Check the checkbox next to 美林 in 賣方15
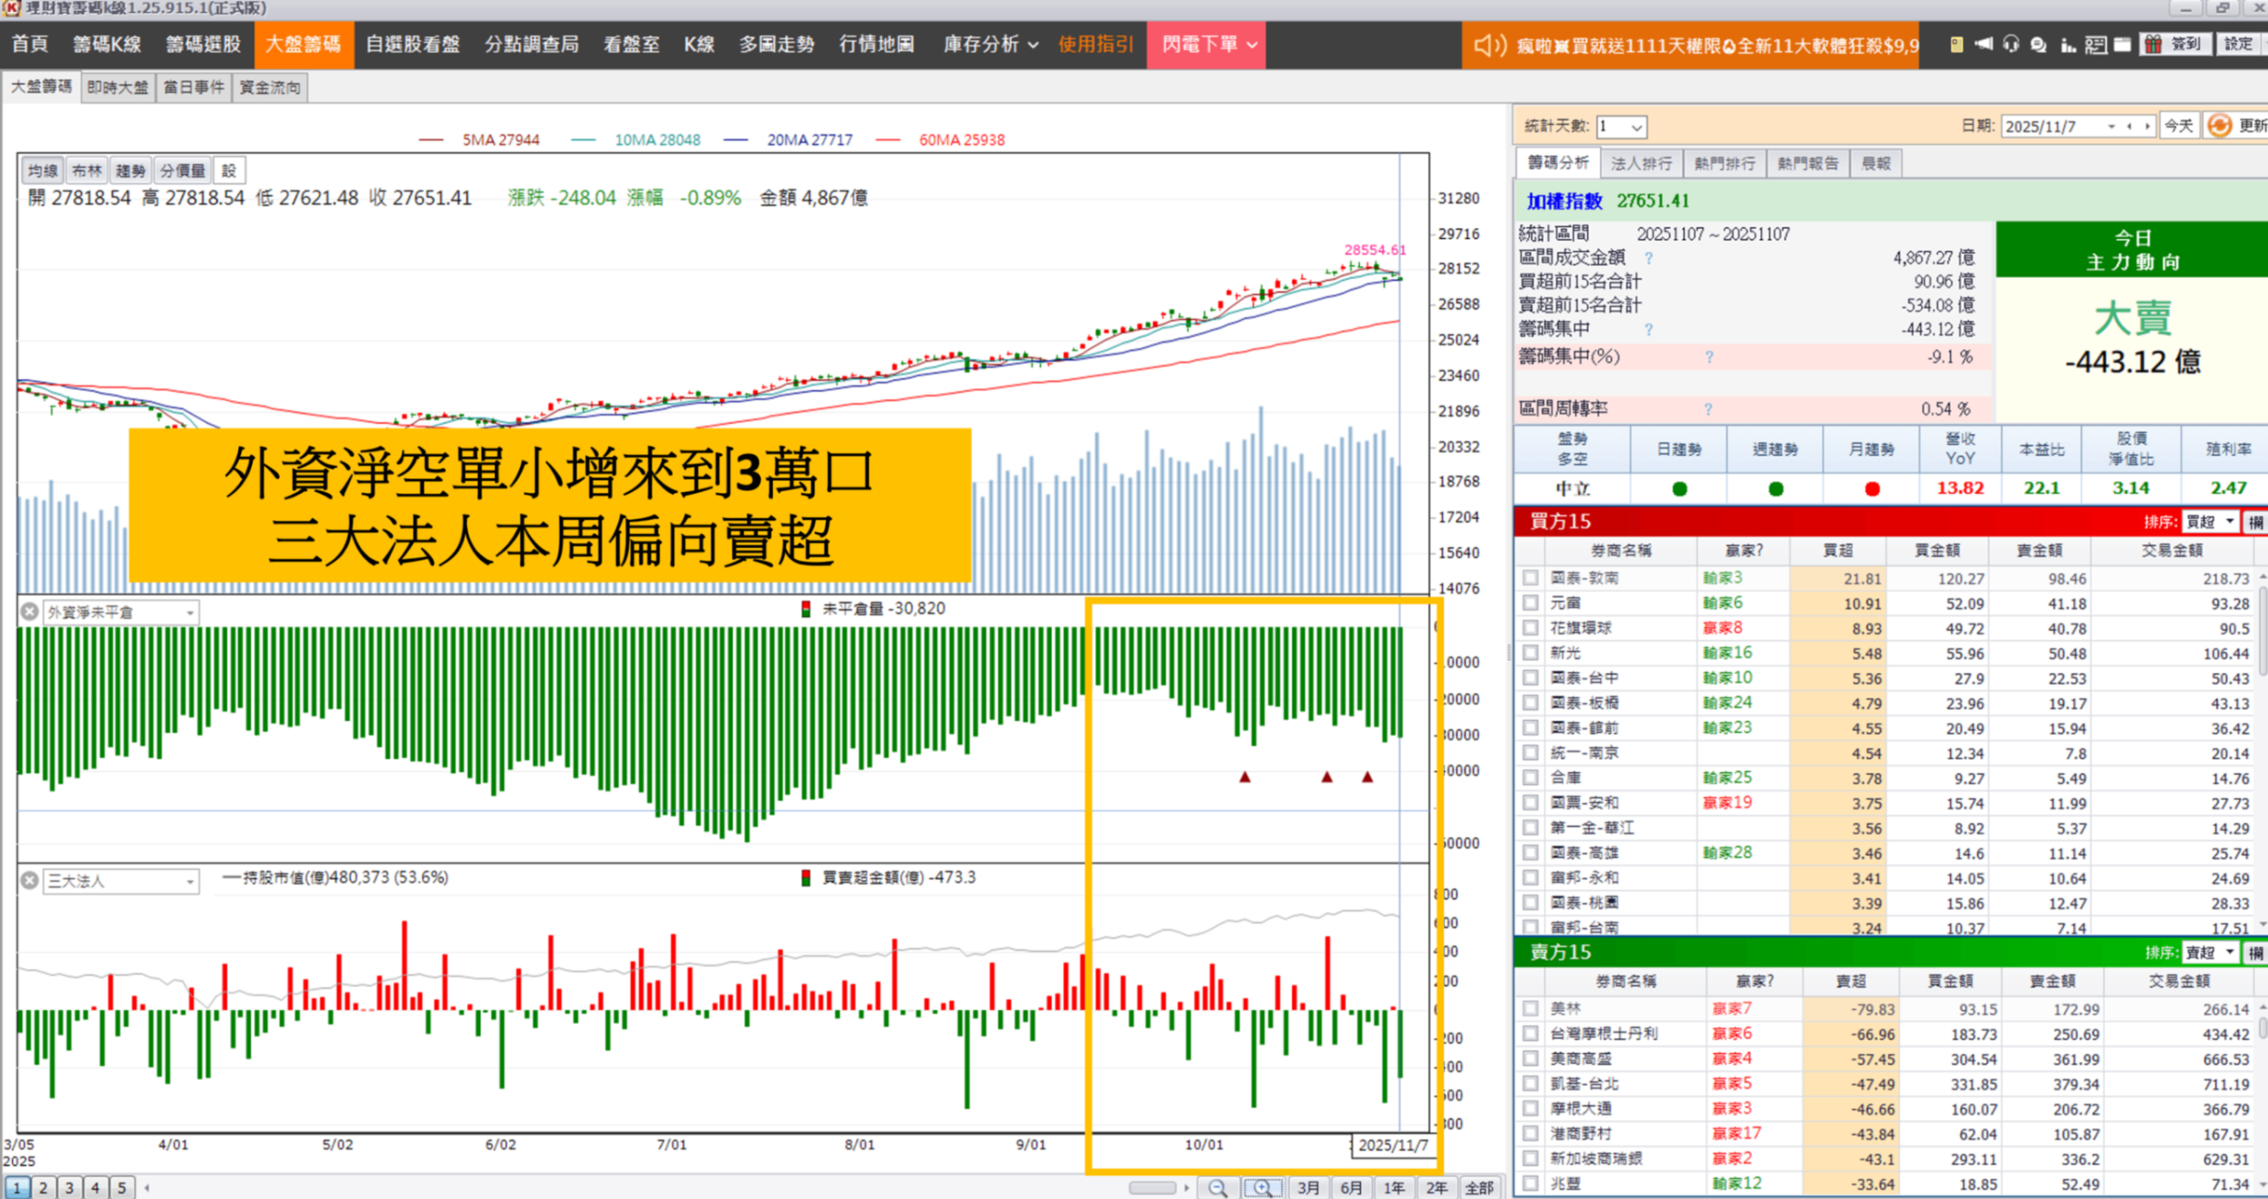The width and height of the screenshot is (2268, 1199). click(1532, 1009)
